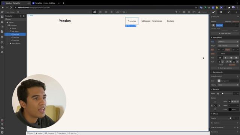Open the Font family dropdown
The height and width of the screenshot is (135, 240).
point(228,42)
